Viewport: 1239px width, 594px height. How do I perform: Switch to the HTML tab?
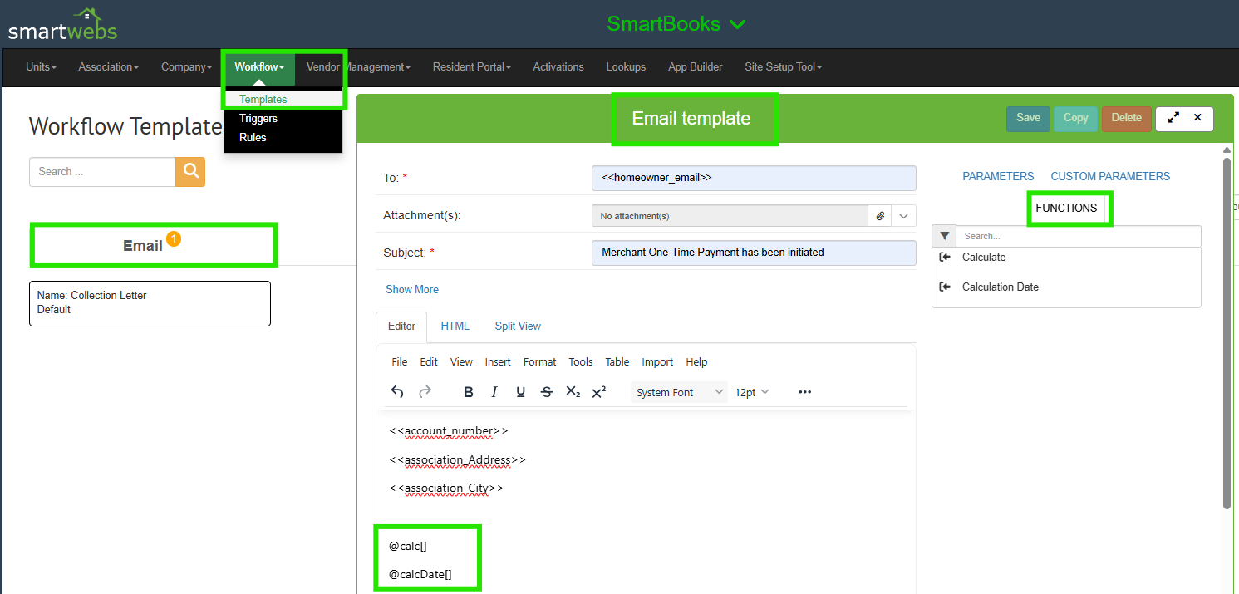pyautogui.click(x=455, y=326)
